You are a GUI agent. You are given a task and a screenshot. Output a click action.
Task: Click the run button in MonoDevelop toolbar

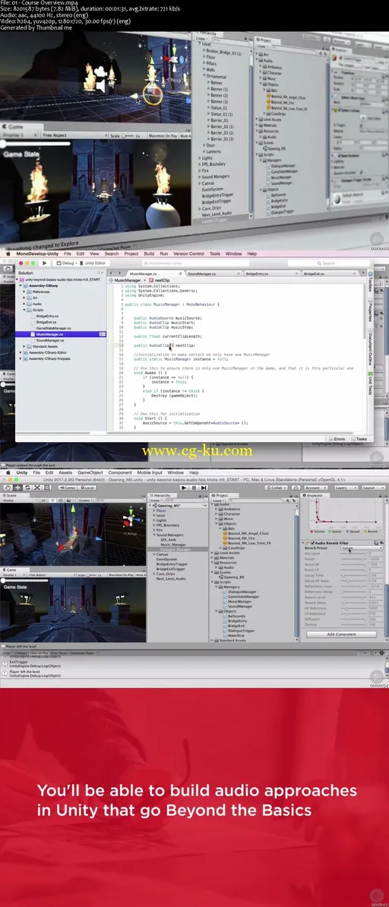click(x=44, y=263)
